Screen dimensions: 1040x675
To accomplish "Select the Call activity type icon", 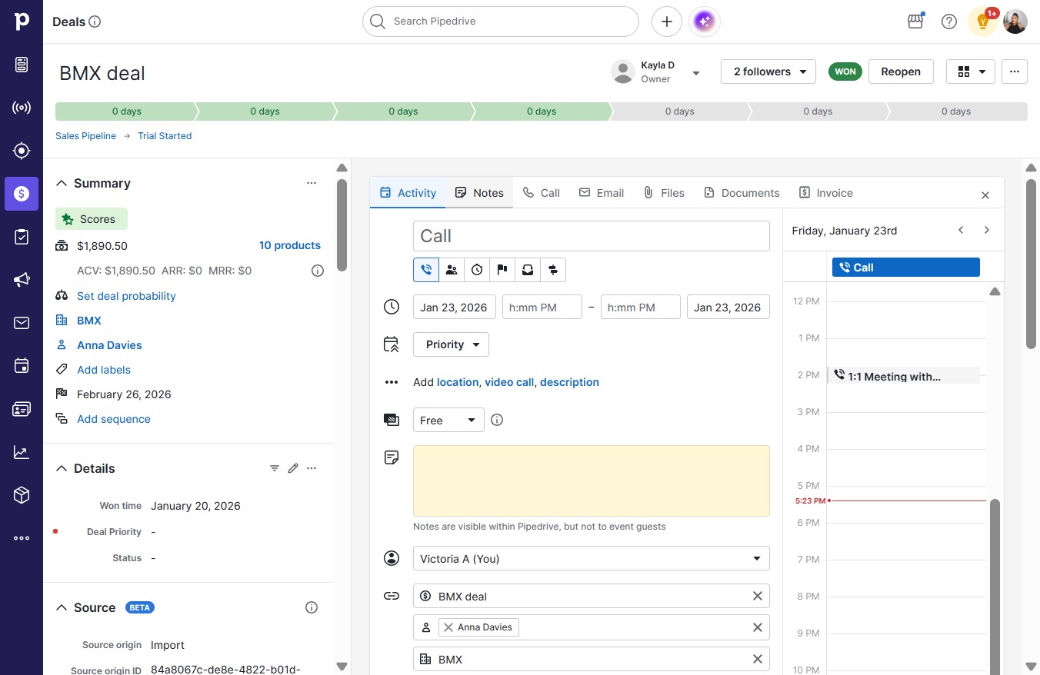I will point(426,270).
